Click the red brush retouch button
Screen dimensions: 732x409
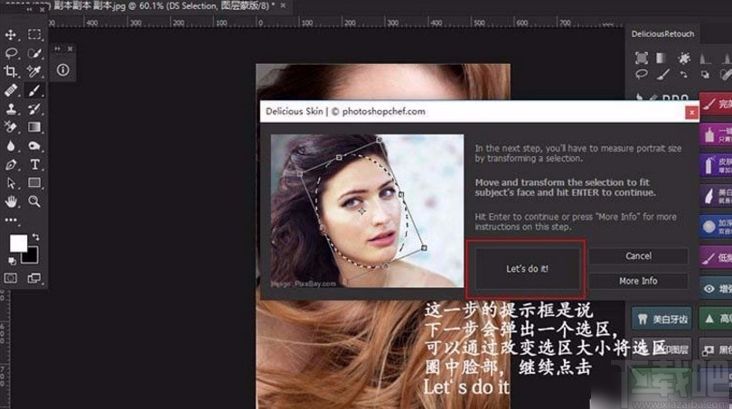716,104
